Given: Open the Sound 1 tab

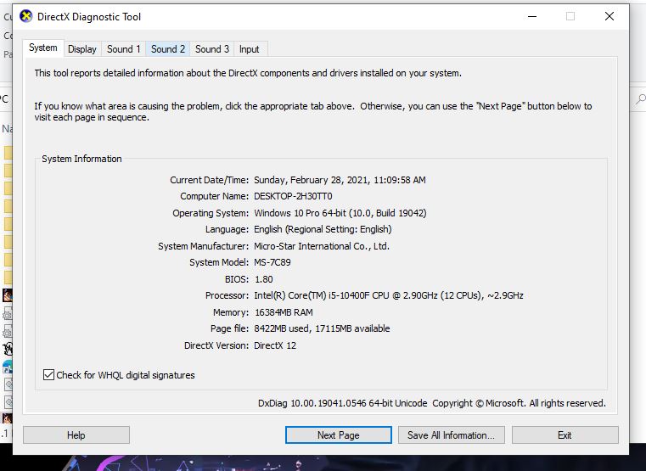Looking at the screenshot, I should tap(124, 49).
